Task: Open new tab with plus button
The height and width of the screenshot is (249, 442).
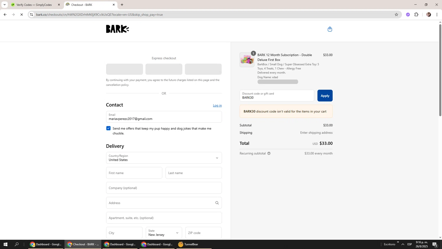Action: point(122,5)
